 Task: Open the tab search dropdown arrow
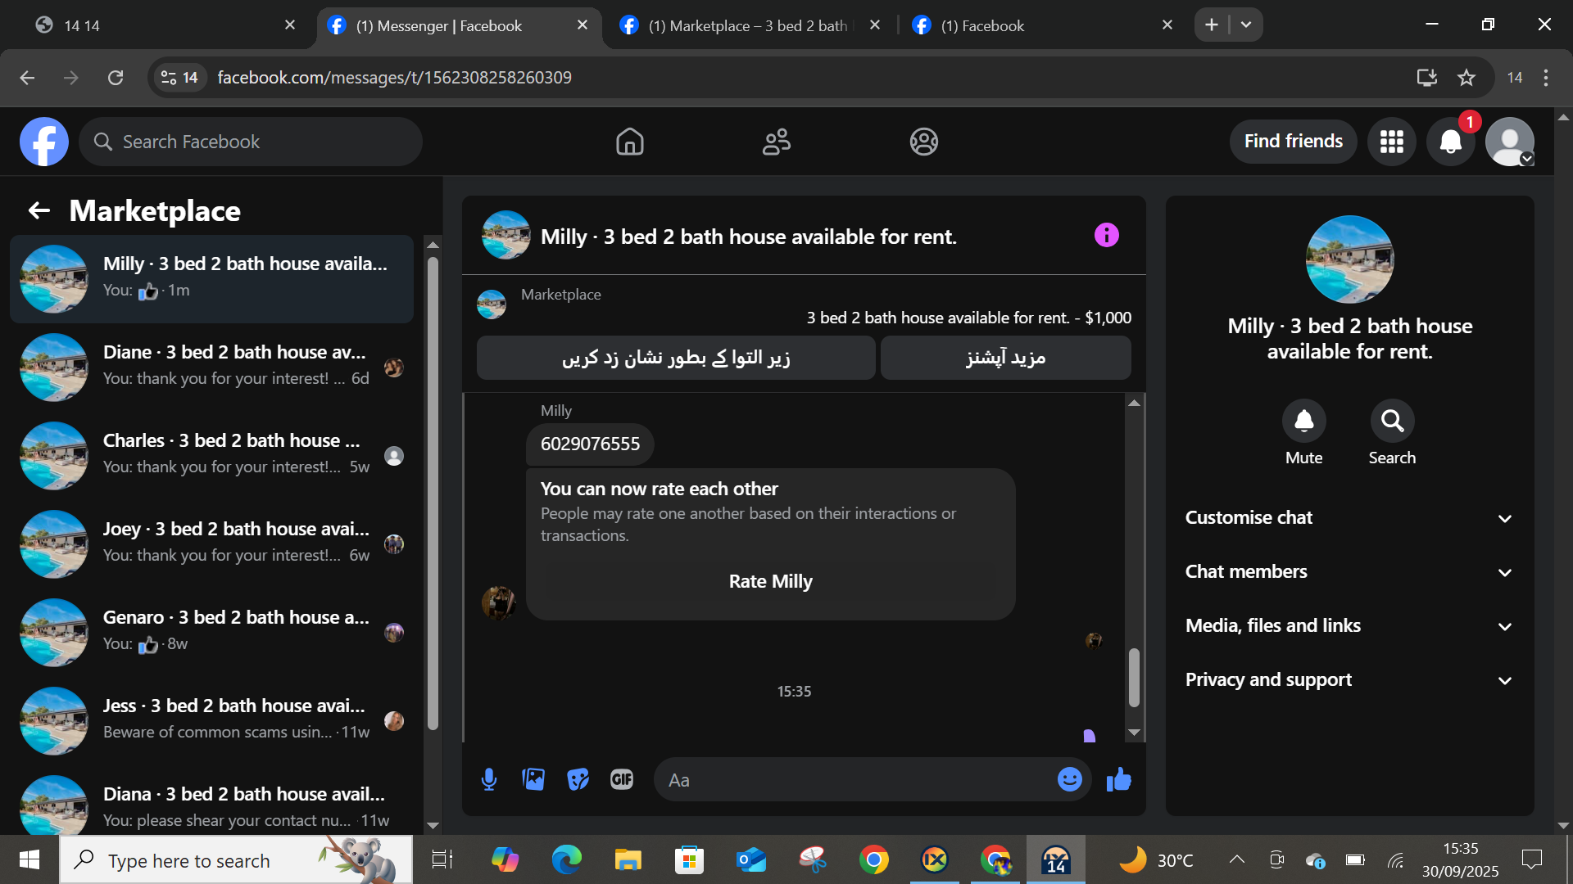click(x=1246, y=25)
